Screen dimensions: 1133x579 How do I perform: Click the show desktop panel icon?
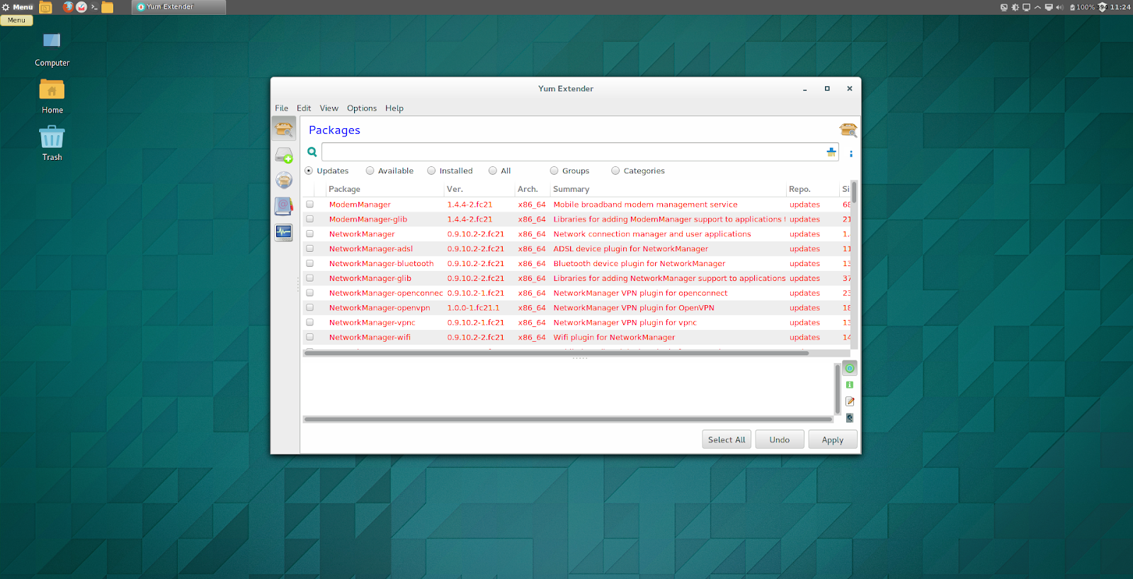tap(45, 8)
